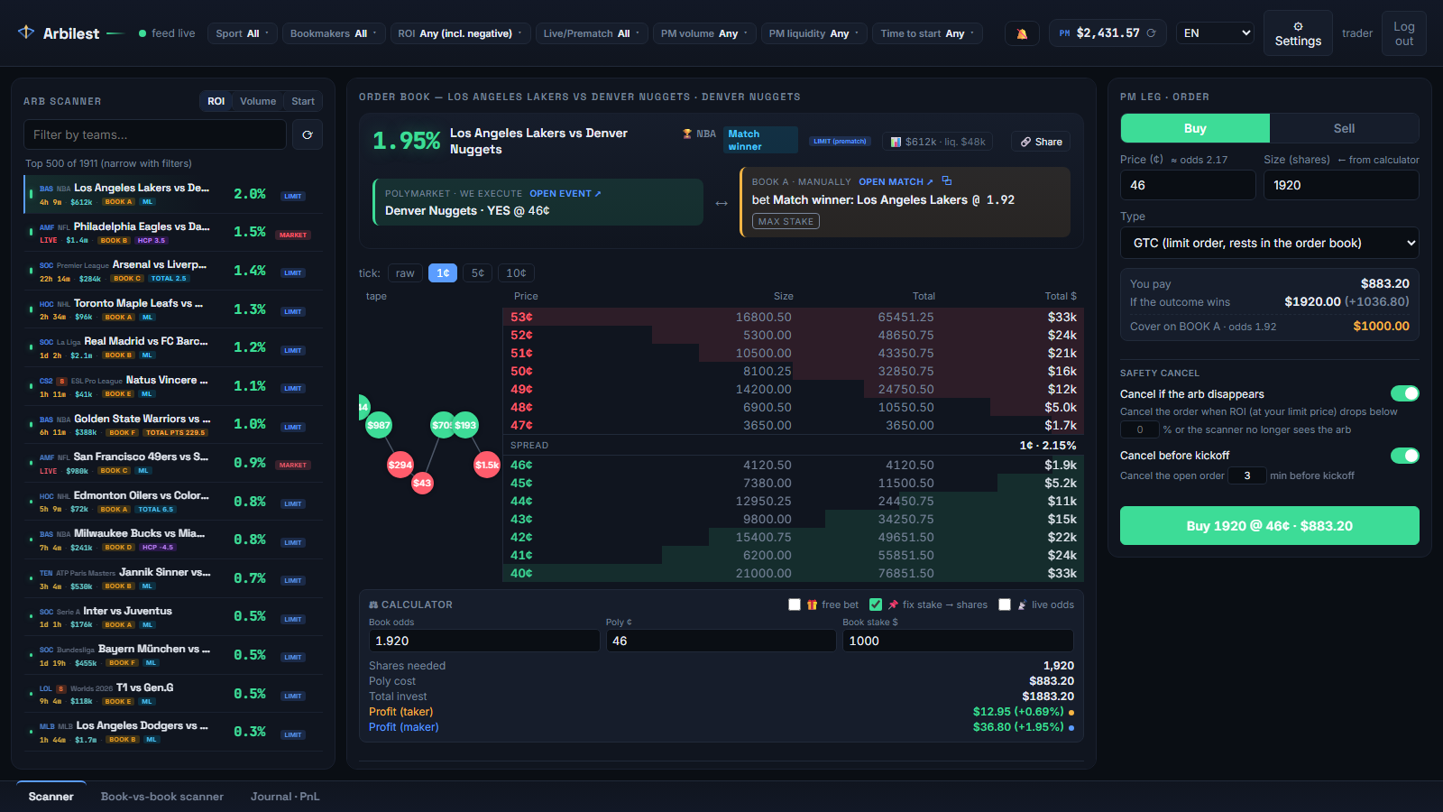Toggle Cancel before kickoff switch
This screenshot has width=1443, height=812.
1404,456
